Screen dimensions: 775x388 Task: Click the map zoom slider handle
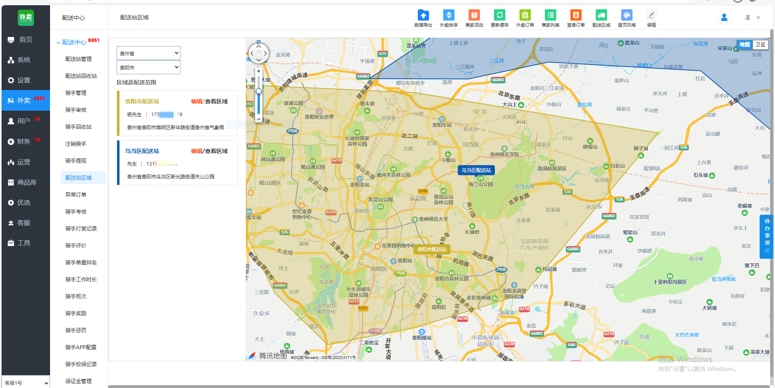click(259, 91)
